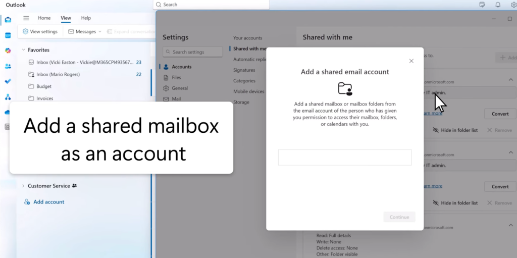Click the lower Convert button
517x258 pixels.
pos(500,186)
